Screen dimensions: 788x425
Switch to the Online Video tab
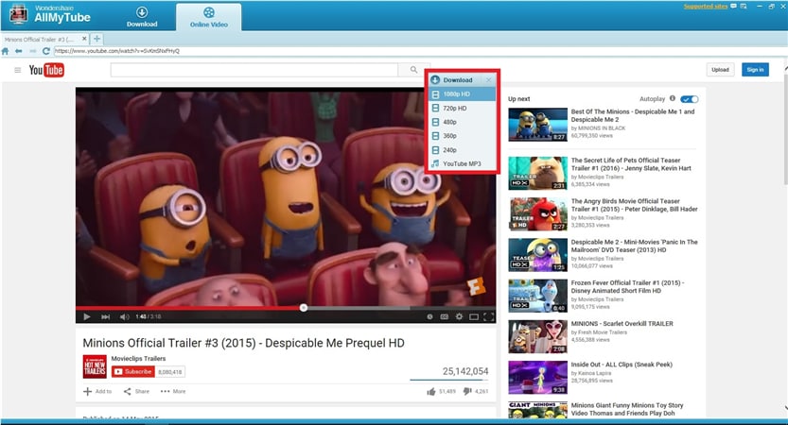pyautogui.click(x=208, y=18)
